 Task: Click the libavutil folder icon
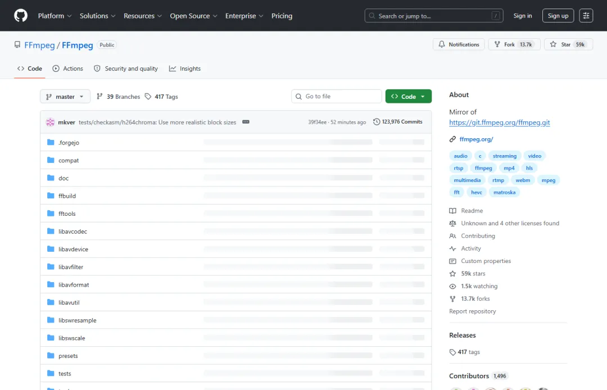(51, 302)
